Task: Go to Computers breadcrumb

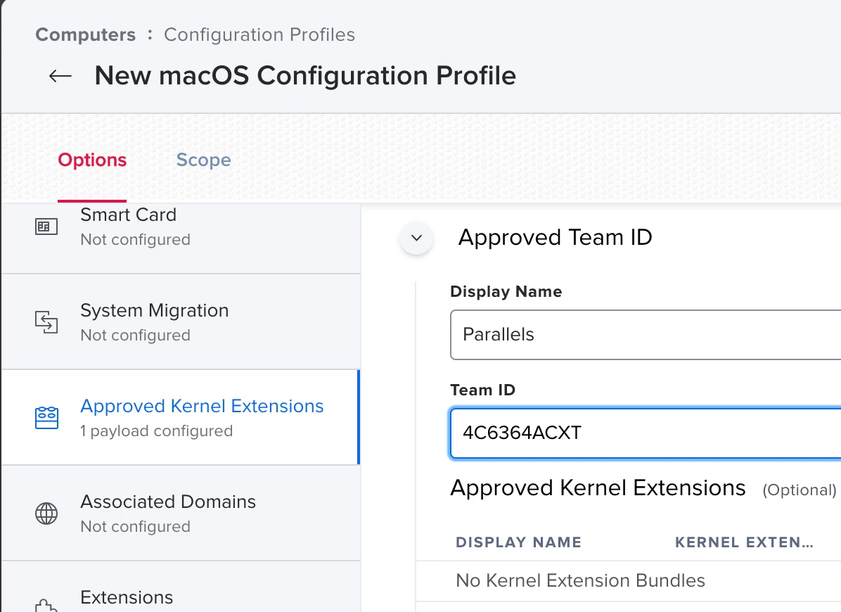Action: tap(85, 34)
